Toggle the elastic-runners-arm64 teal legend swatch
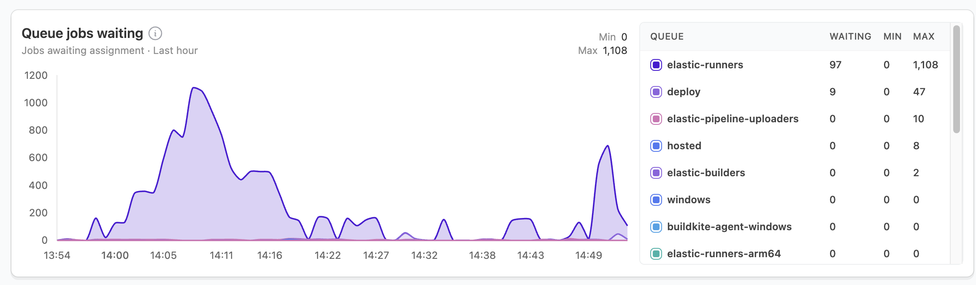Image resolution: width=976 pixels, height=285 pixels. click(x=656, y=254)
